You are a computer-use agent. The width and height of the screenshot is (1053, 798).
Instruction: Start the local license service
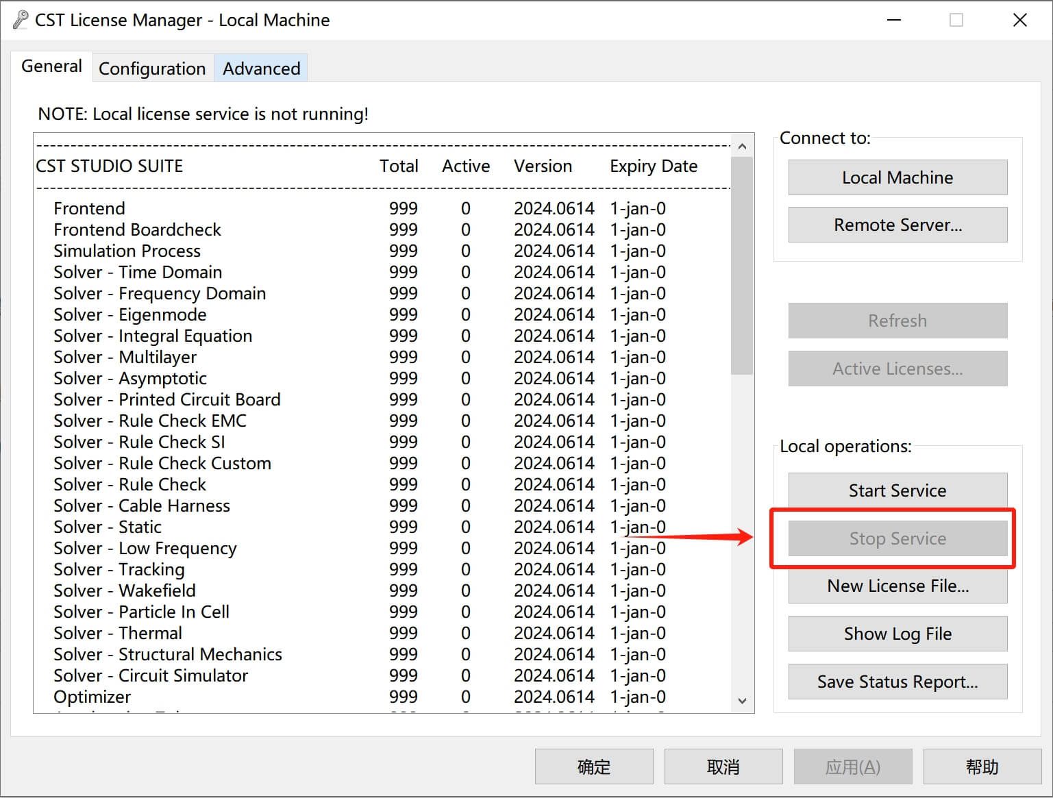[897, 490]
